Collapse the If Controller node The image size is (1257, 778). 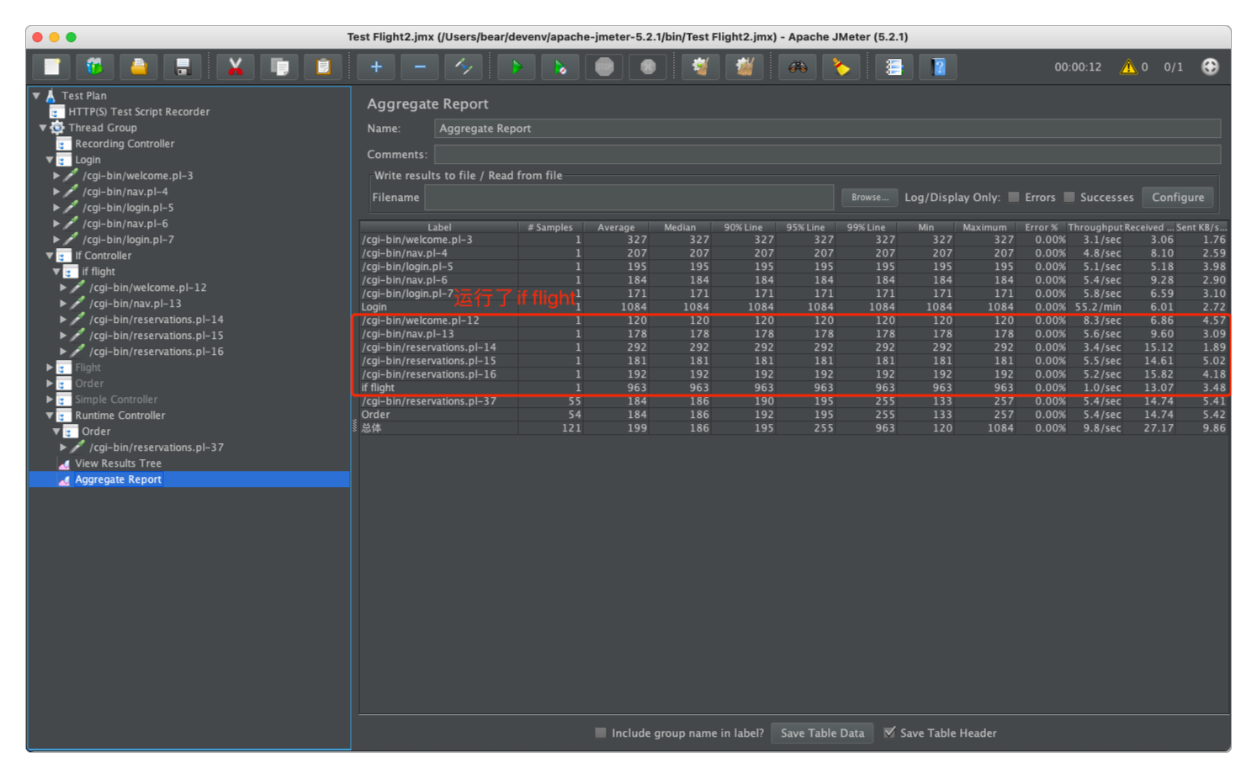[50, 256]
